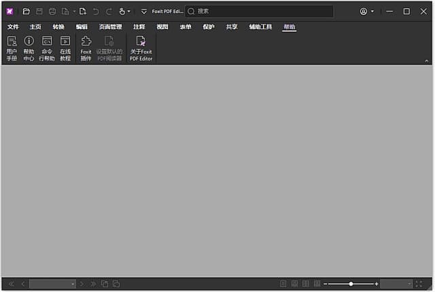Image resolution: width=435 pixels, height=292 pixels.
Task: Open the 用户手册 user manual
Action: point(12,49)
